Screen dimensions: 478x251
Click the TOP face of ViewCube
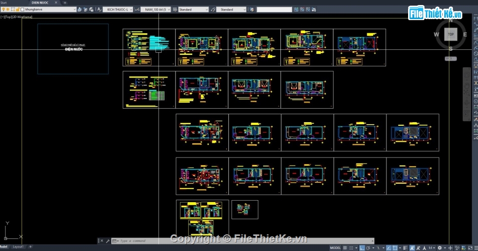[x=451, y=34]
